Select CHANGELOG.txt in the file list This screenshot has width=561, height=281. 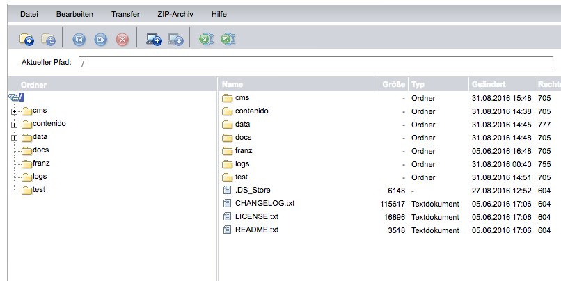[264, 204]
